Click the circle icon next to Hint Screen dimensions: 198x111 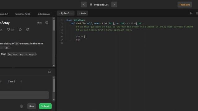point(47,23)
